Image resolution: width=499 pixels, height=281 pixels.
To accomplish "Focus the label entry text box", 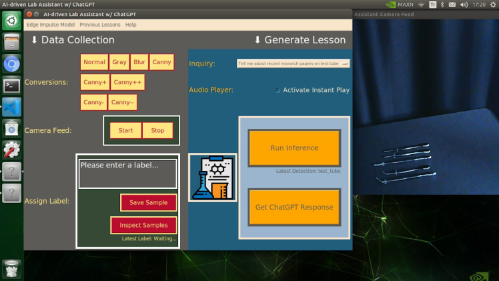I will 127,174.
